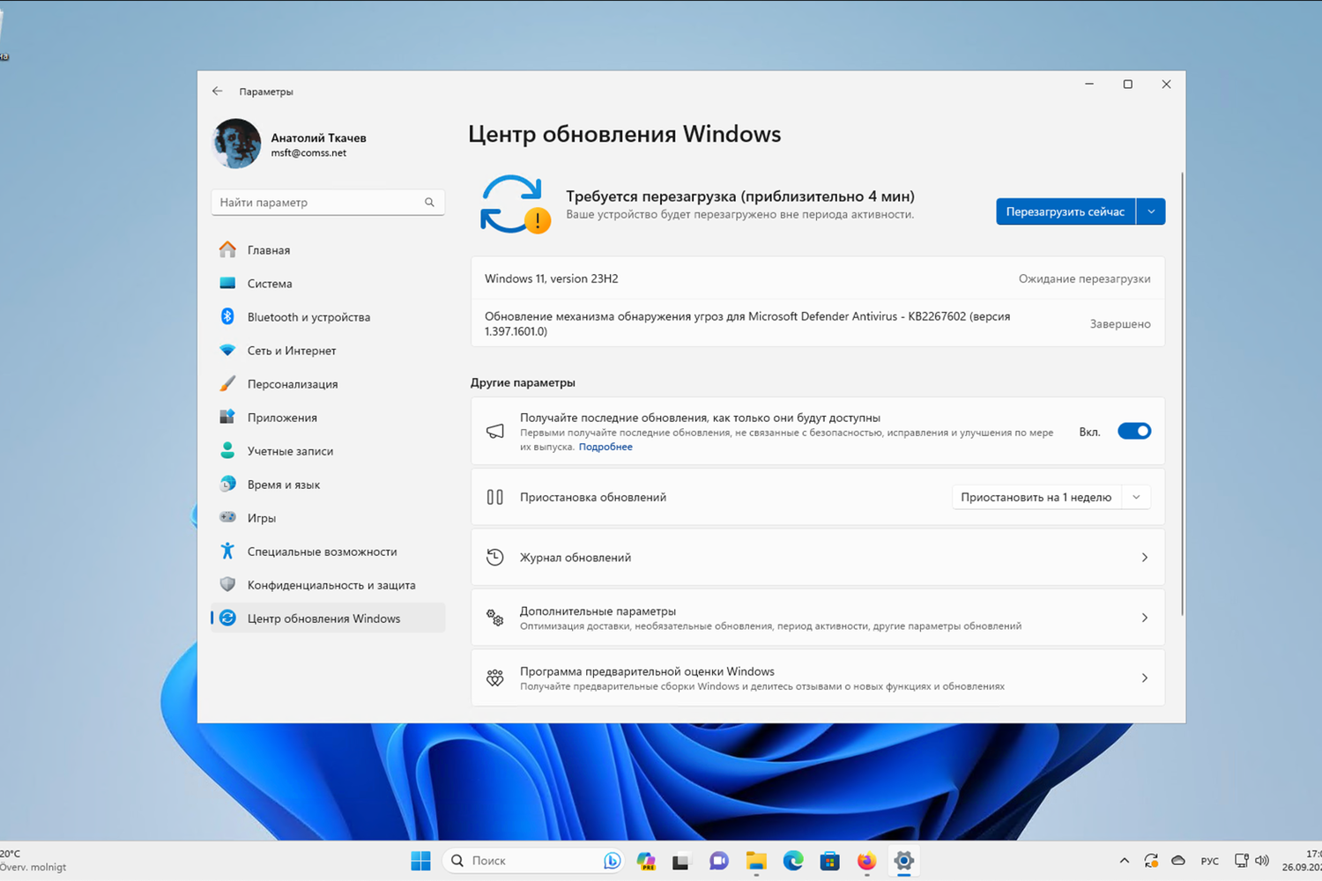1322x881 pixels.
Task: Follow the Подробнее link
Action: (x=605, y=447)
